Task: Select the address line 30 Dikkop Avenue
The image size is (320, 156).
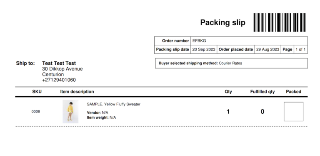Action: coord(62,69)
